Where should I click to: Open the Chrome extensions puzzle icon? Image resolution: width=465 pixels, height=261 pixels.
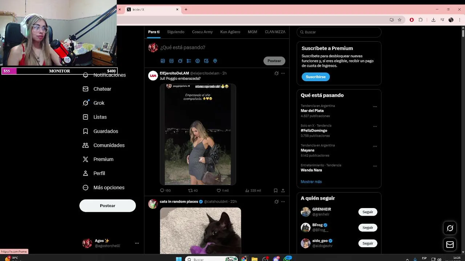pos(421,20)
